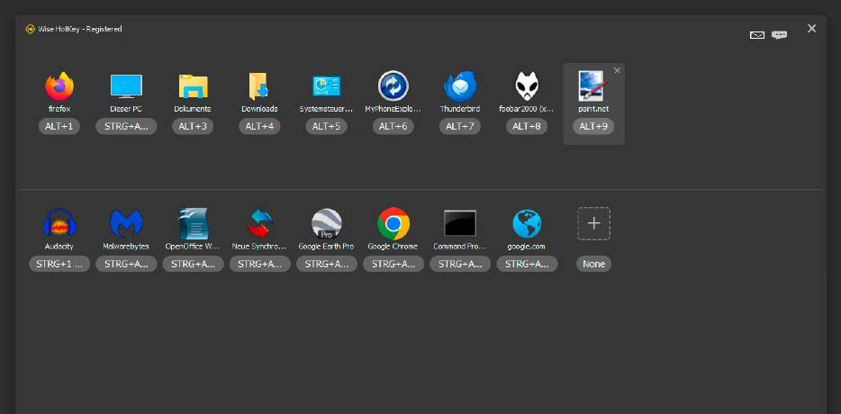Click the Thunderbird mail icon
Image resolution: width=841 pixels, height=414 pixels.
(459, 86)
